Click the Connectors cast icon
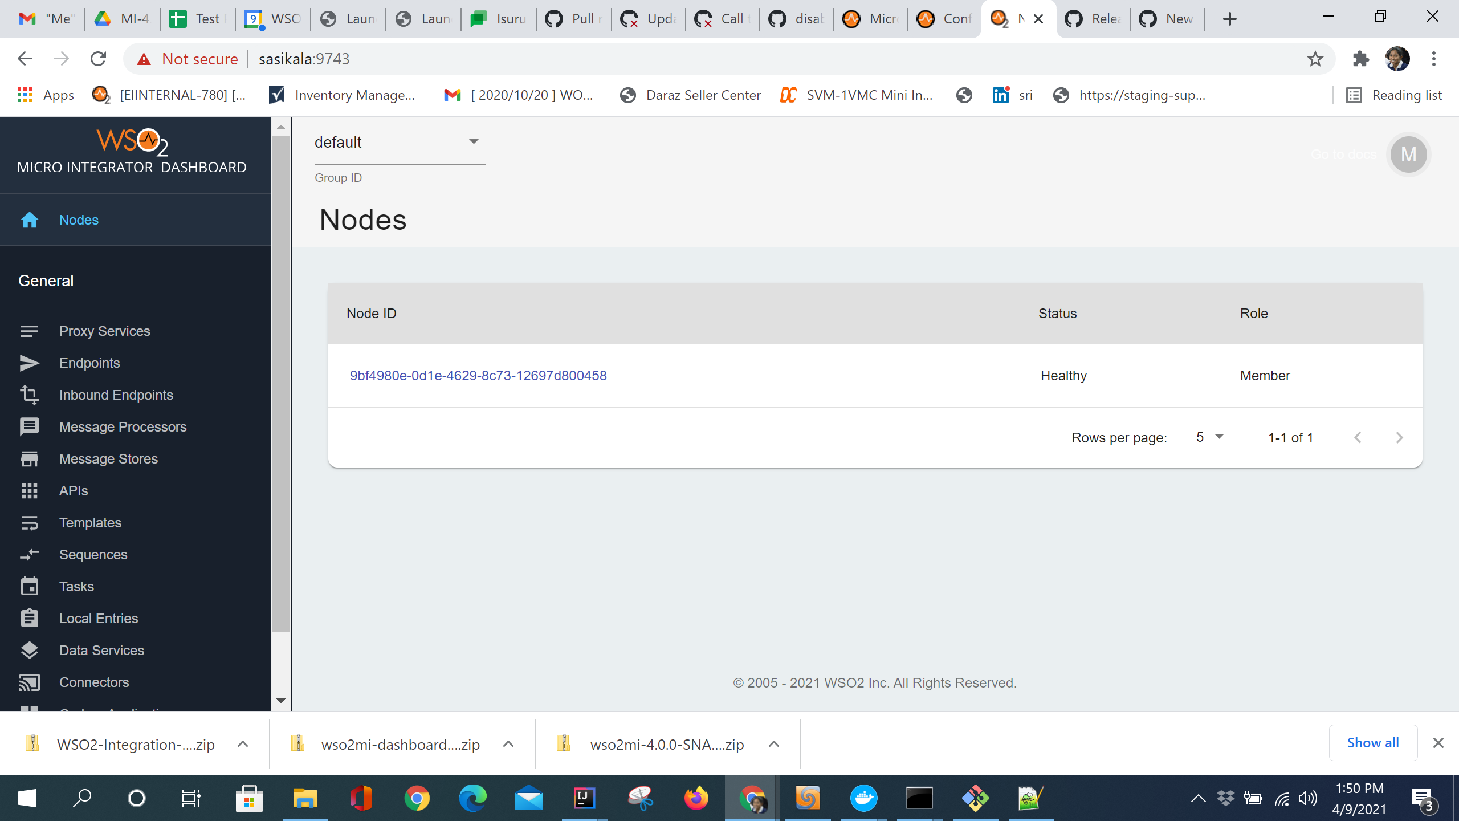 (x=30, y=682)
